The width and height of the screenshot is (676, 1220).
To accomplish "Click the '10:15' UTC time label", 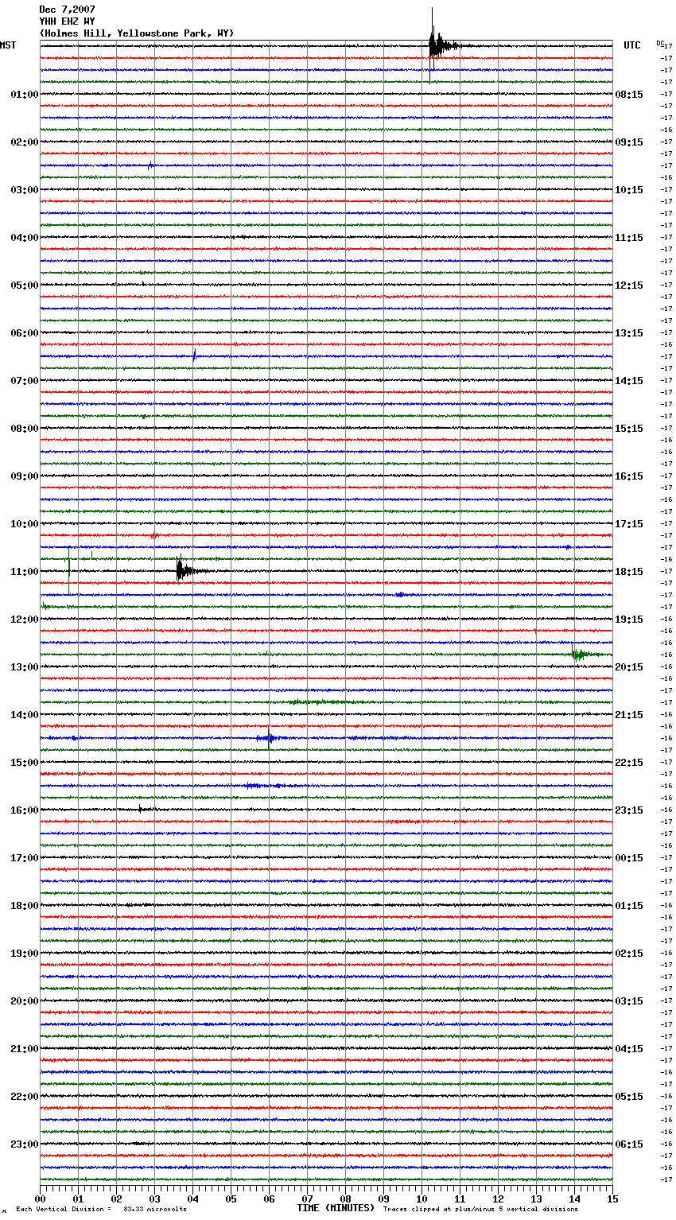I will click(x=629, y=190).
